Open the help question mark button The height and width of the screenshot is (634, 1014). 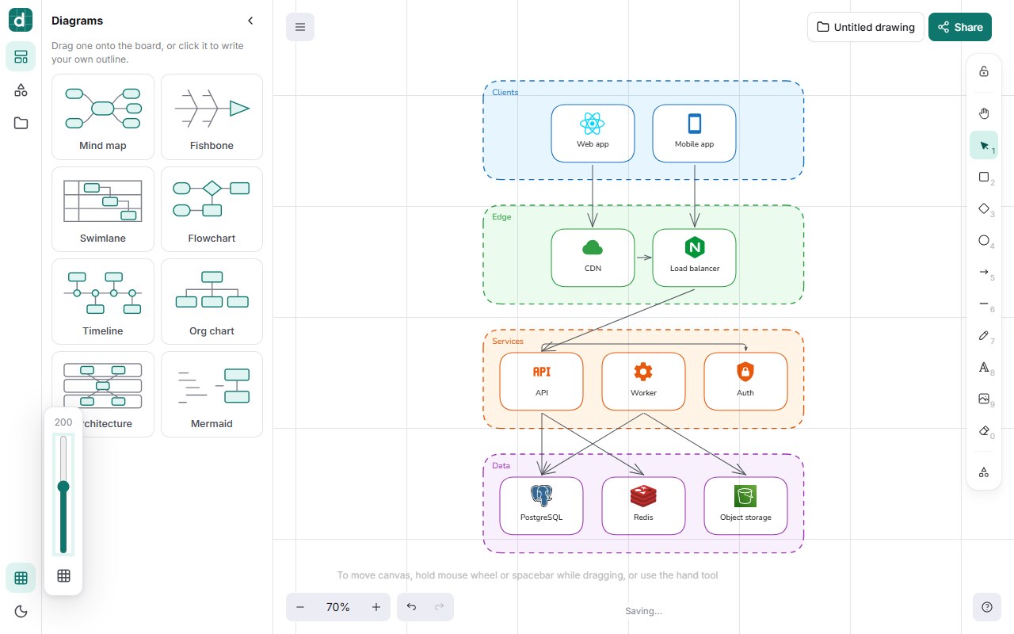[987, 607]
